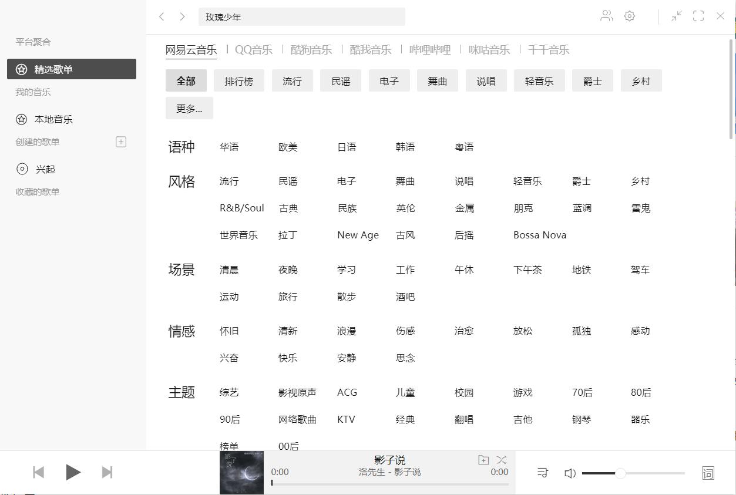Image resolution: width=736 pixels, height=495 pixels.
Task: Mute audio via the speaker icon
Action: [x=569, y=472]
